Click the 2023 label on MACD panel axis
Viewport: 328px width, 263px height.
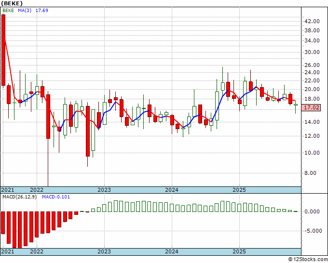click(104, 251)
